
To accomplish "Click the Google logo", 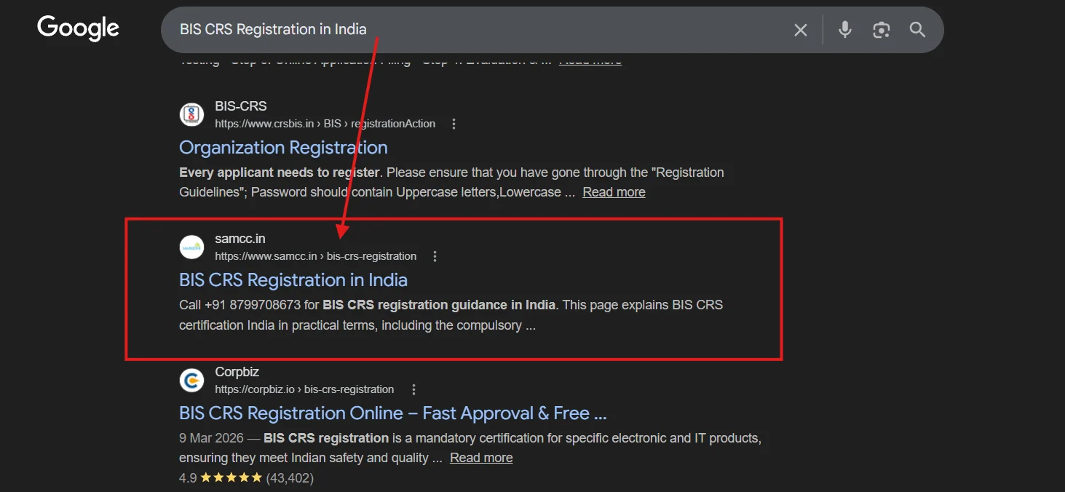I will click(x=78, y=29).
